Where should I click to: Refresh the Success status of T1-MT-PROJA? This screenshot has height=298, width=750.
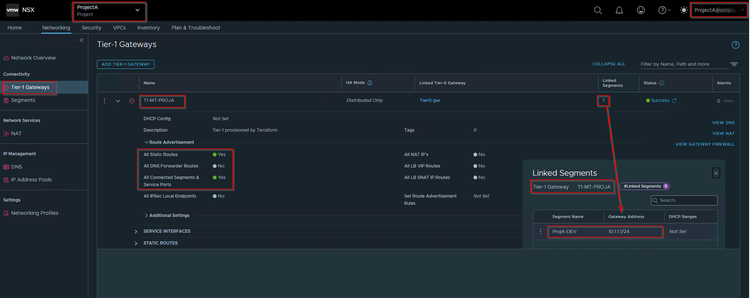(x=674, y=101)
